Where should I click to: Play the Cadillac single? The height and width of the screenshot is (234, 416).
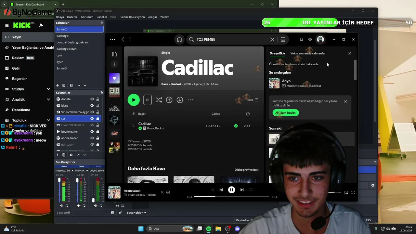click(x=134, y=100)
